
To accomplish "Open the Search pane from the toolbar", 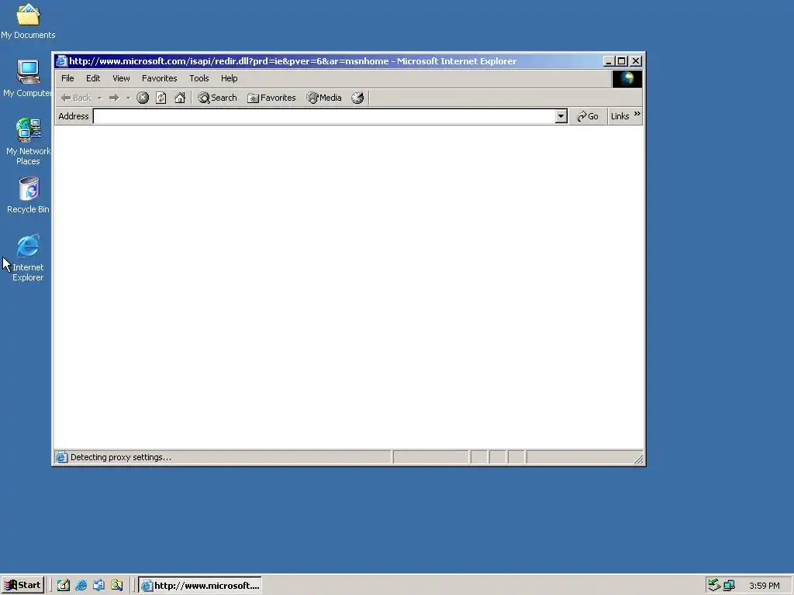I will coord(217,98).
